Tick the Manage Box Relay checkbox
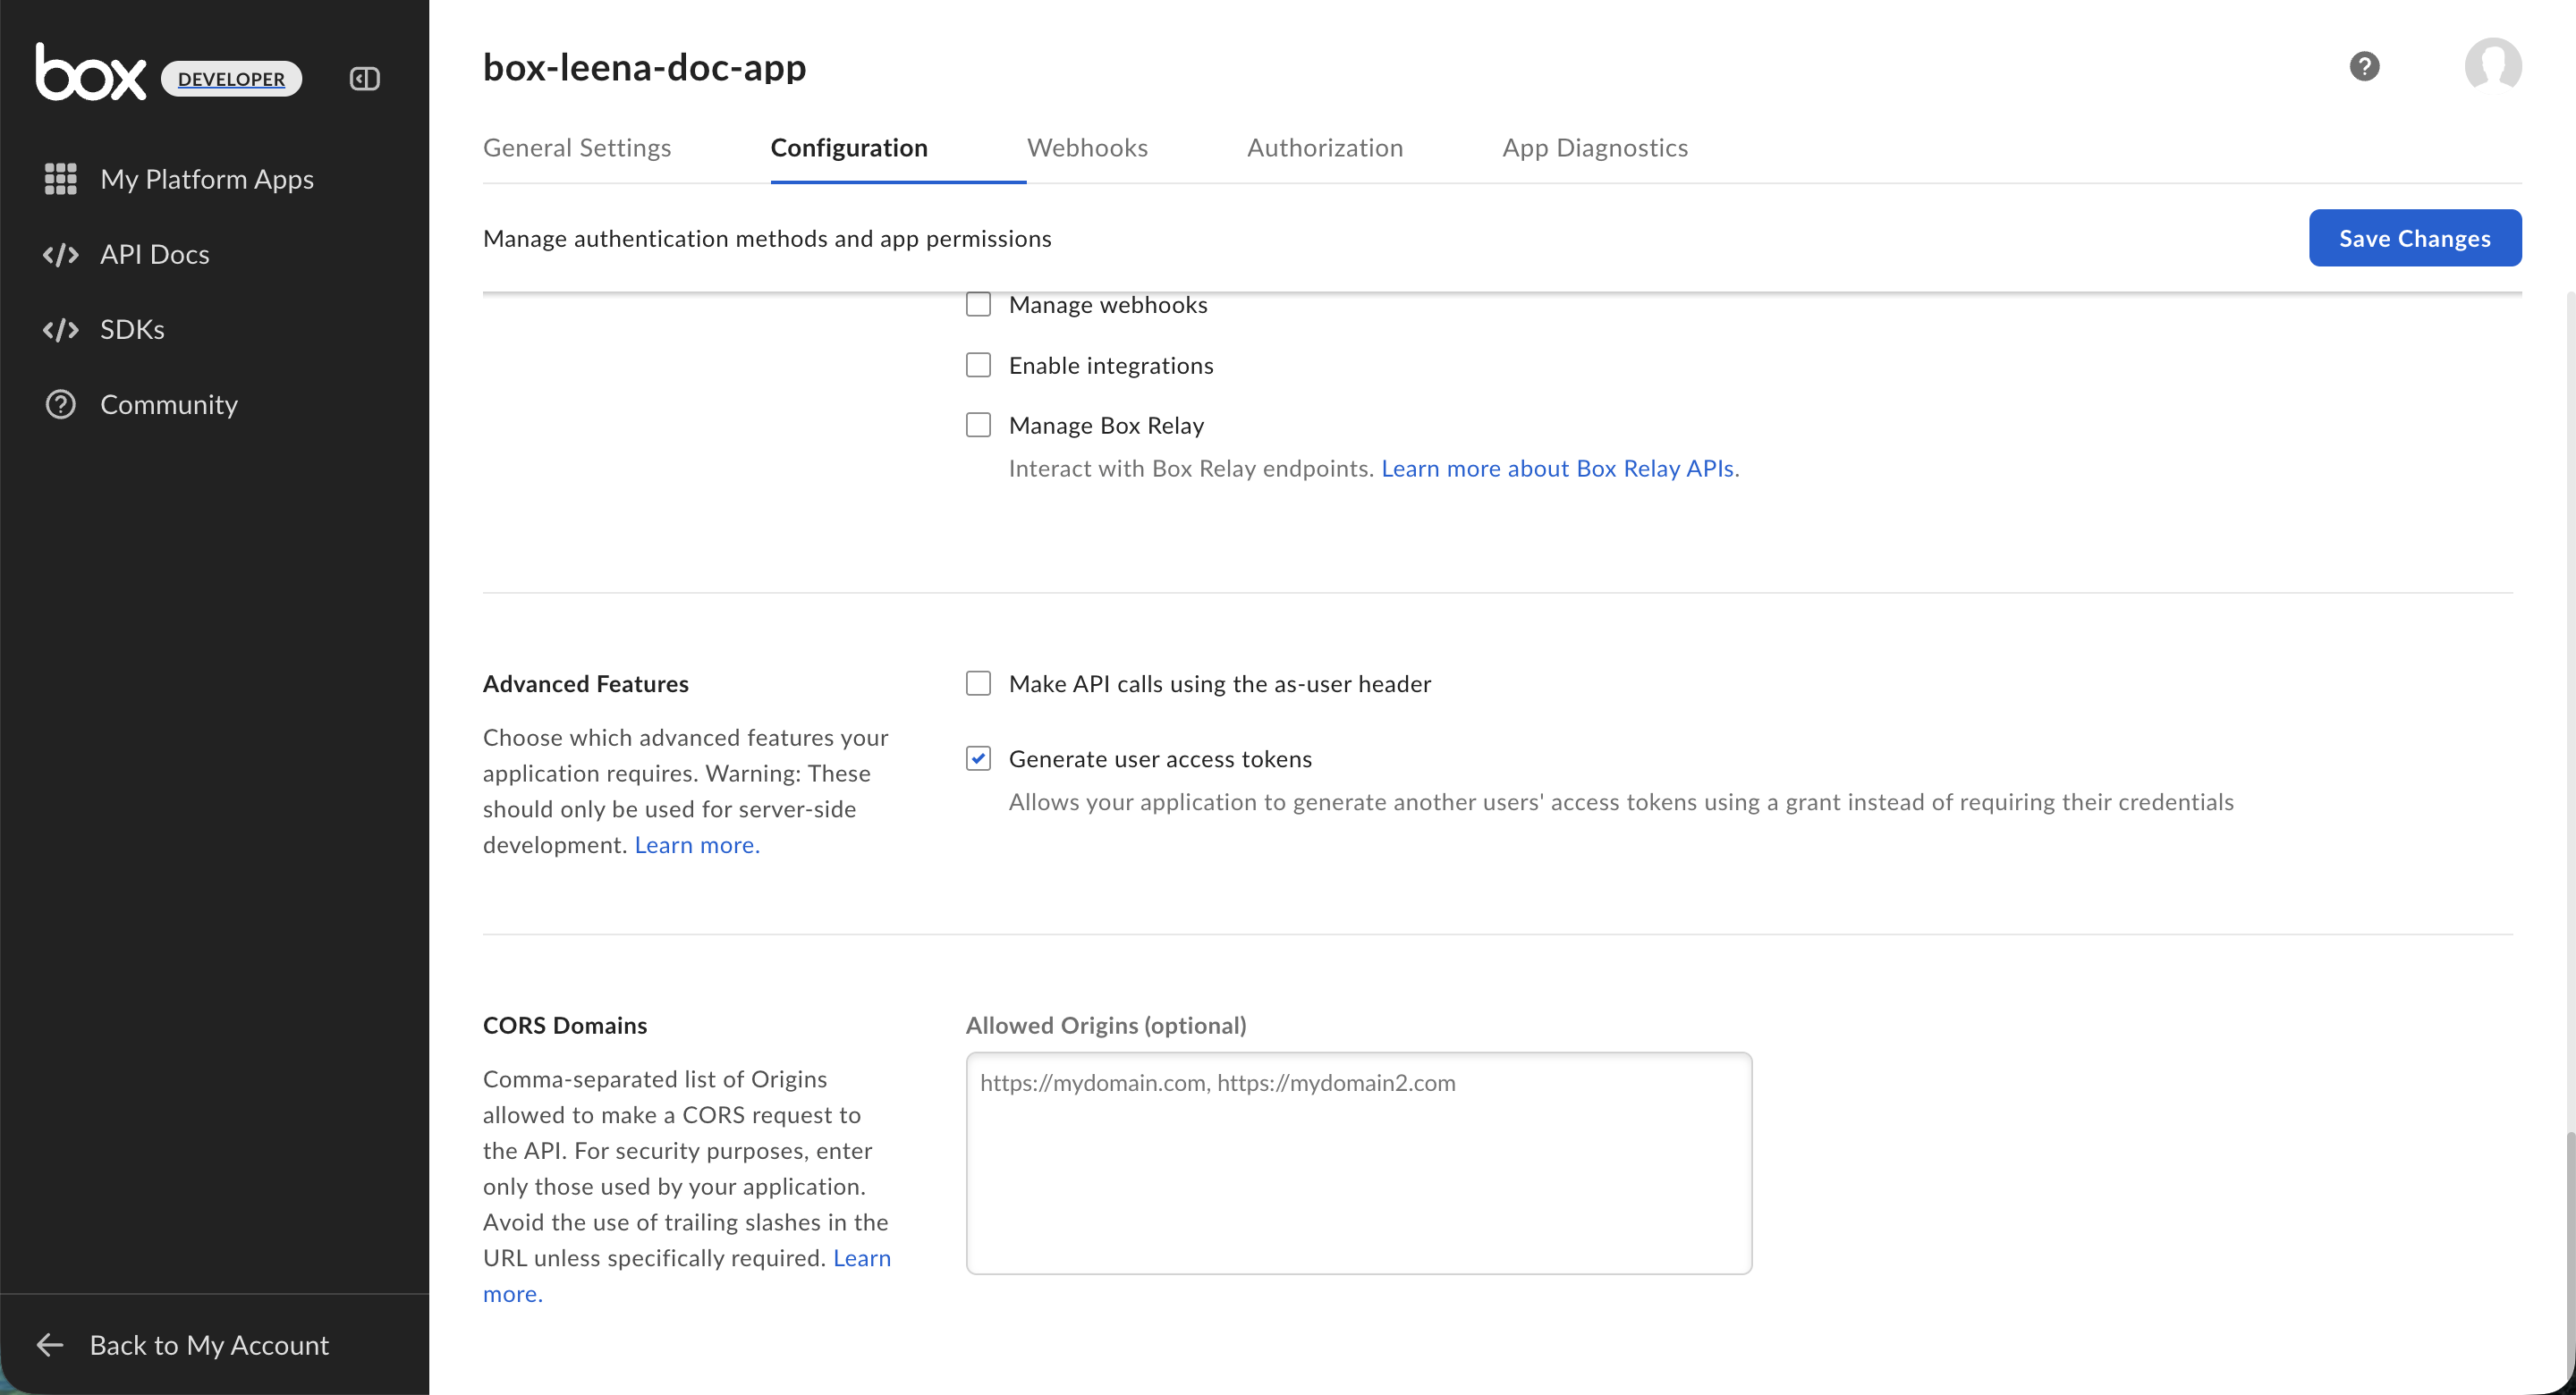Image resolution: width=2576 pixels, height=1395 pixels. click(978, 425)
